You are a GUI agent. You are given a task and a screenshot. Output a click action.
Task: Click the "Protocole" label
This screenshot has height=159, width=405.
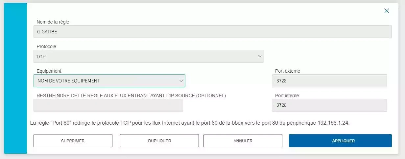46,46
